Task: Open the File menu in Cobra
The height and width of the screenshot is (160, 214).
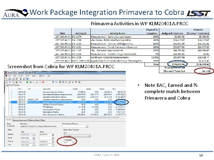Action: (10, 76)
